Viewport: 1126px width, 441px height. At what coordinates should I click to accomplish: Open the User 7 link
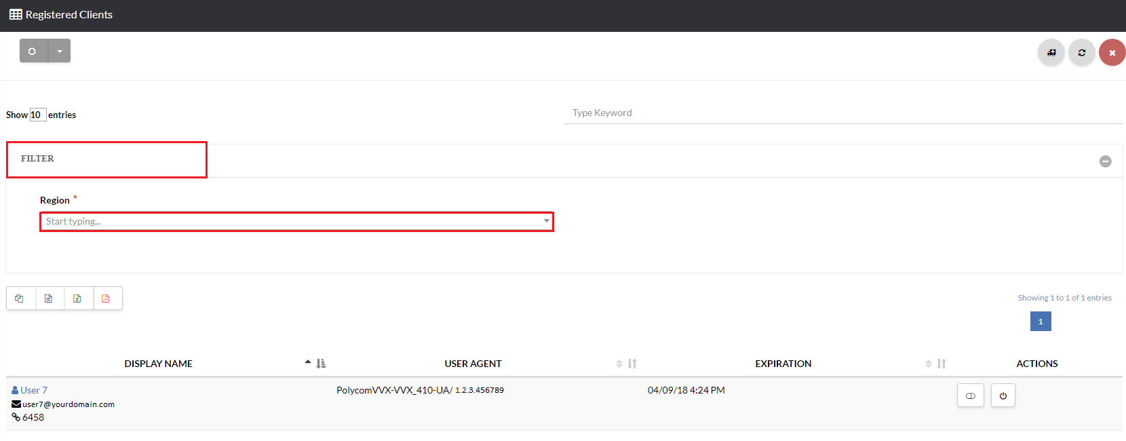(33, 390)
